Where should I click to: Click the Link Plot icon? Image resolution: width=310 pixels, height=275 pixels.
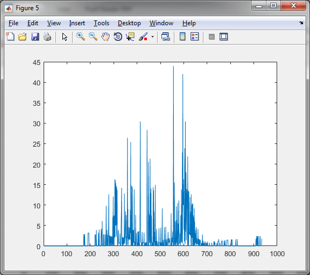click(x=166, y=37)
